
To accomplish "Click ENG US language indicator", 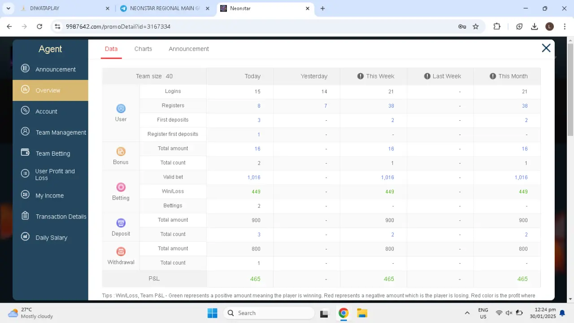I will (483, 313).
